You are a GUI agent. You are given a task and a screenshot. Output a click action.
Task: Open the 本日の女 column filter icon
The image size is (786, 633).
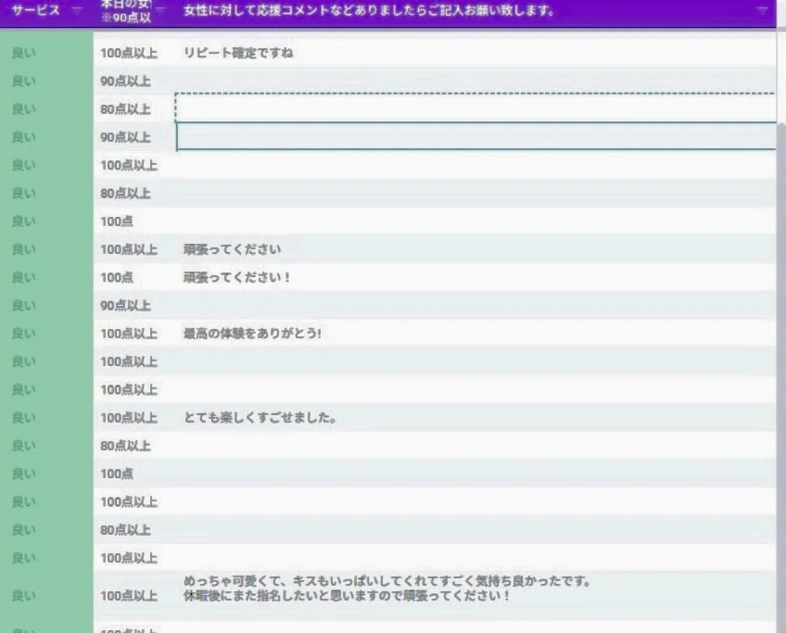(160, 11)
